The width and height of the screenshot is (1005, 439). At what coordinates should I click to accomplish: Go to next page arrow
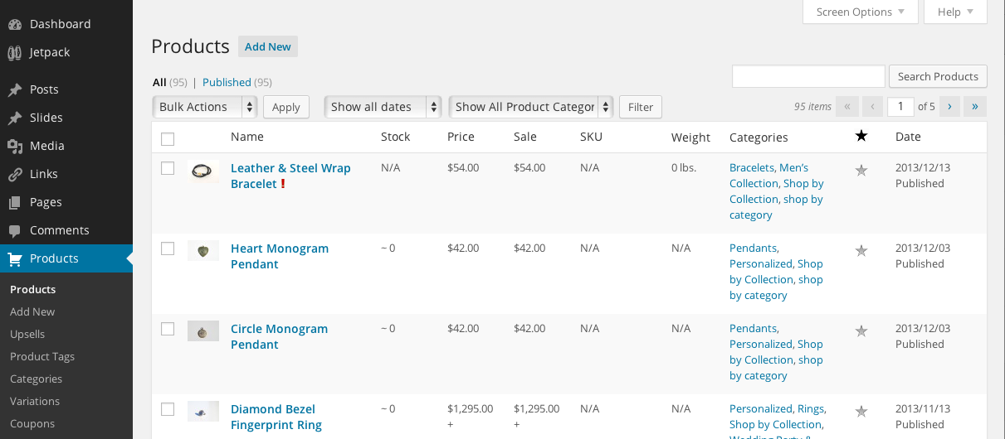coord(949,107)
